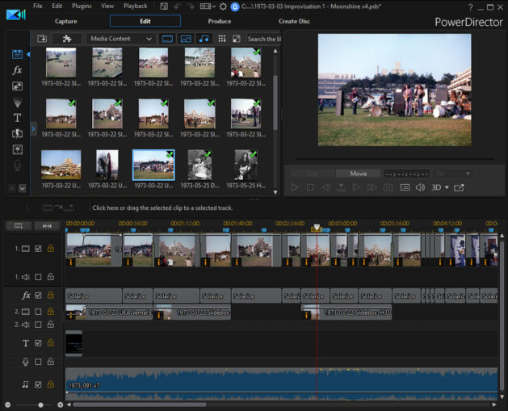
Task: Switch to the Produce tab
Action: 220,21
